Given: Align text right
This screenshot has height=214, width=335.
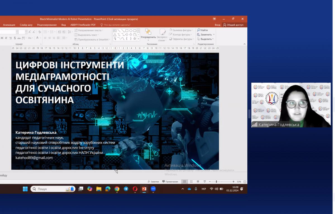Looking at the screenshot, I should (54, 38).
